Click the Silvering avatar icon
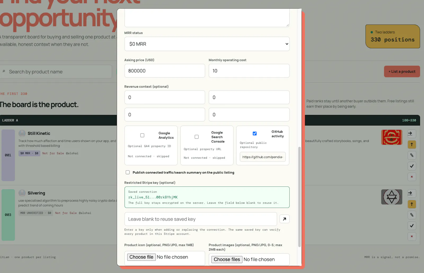The width and height of the screenshot is (424, 273). [22, 193]
